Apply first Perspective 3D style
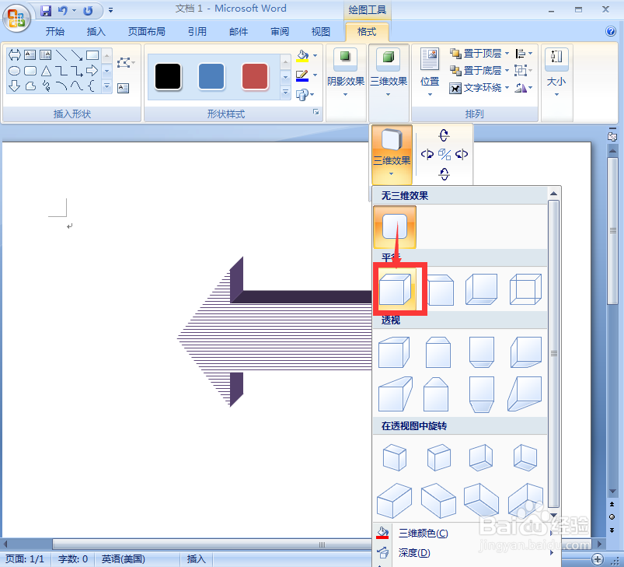Screen dimensions: 624x567 394,352
